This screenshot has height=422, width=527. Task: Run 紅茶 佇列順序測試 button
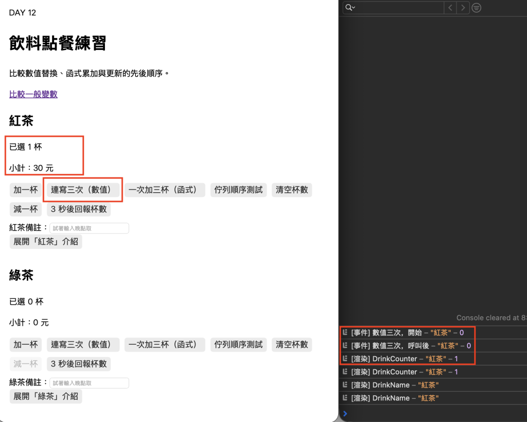tap(239, 190)
